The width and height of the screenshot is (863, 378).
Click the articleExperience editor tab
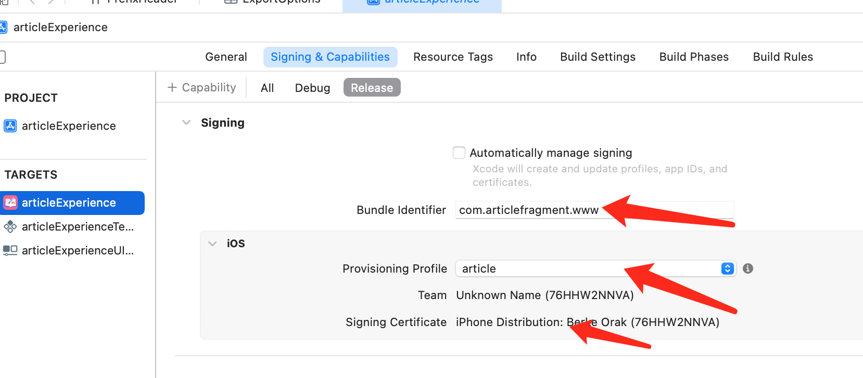(422, 4)
